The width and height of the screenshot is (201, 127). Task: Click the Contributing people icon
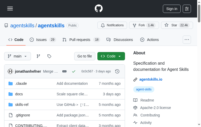(135, 115)
